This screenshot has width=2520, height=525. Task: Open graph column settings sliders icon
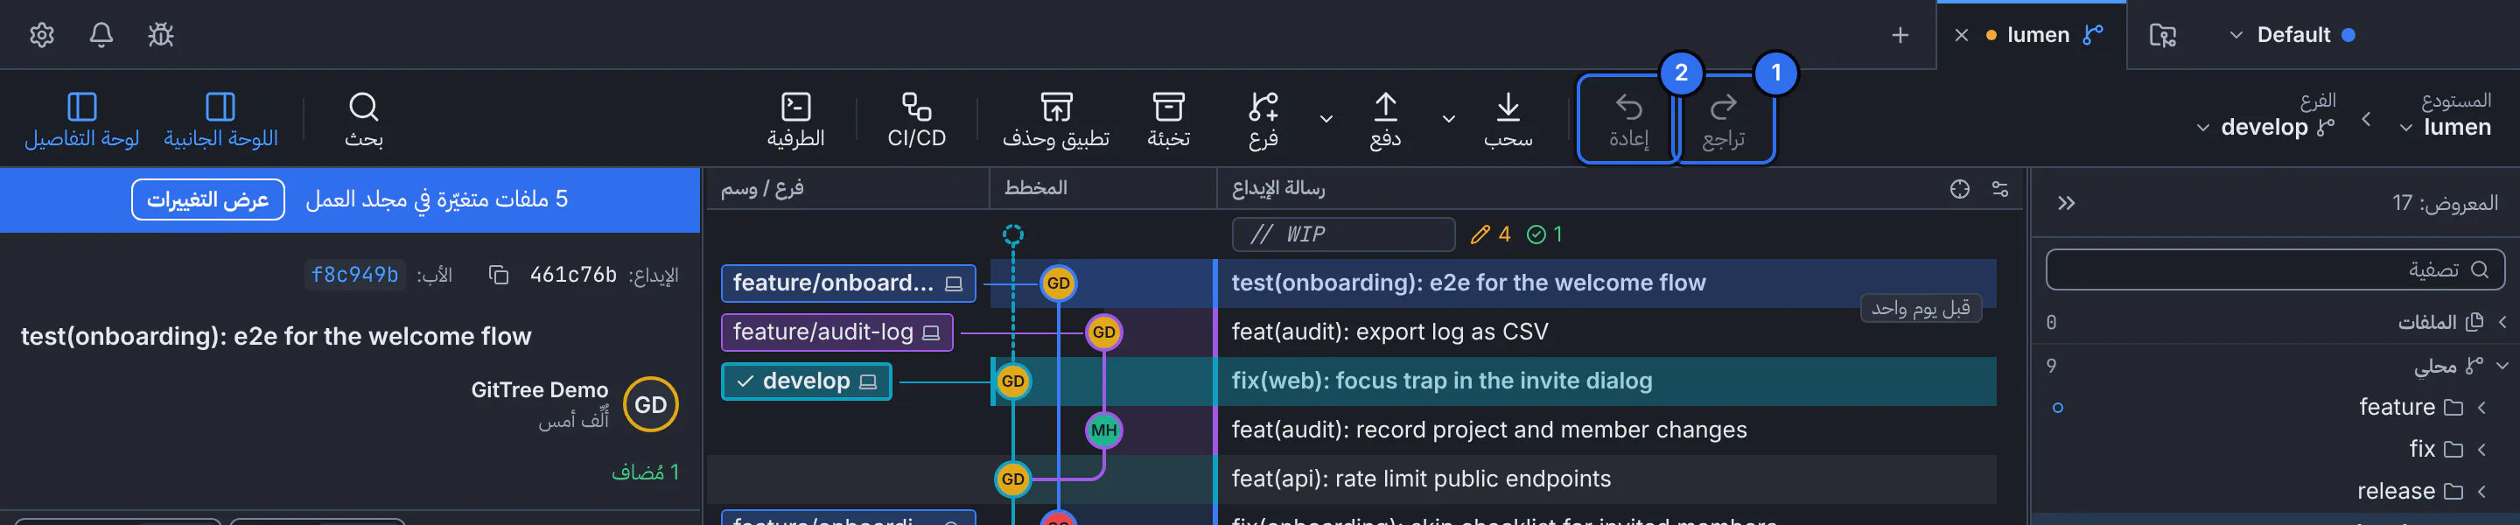(2000, 190)
